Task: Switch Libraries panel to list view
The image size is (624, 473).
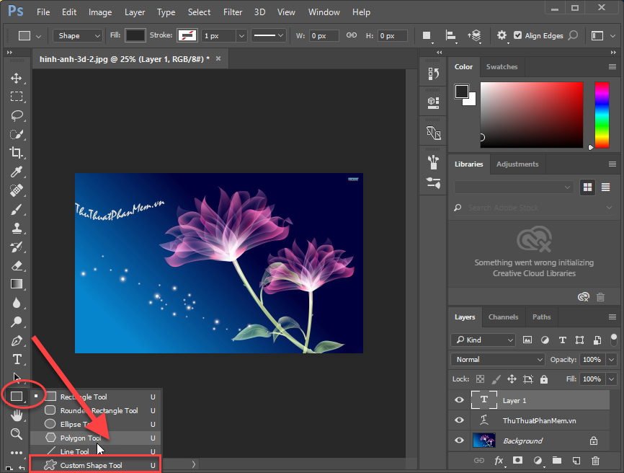Action: point(606,187)
